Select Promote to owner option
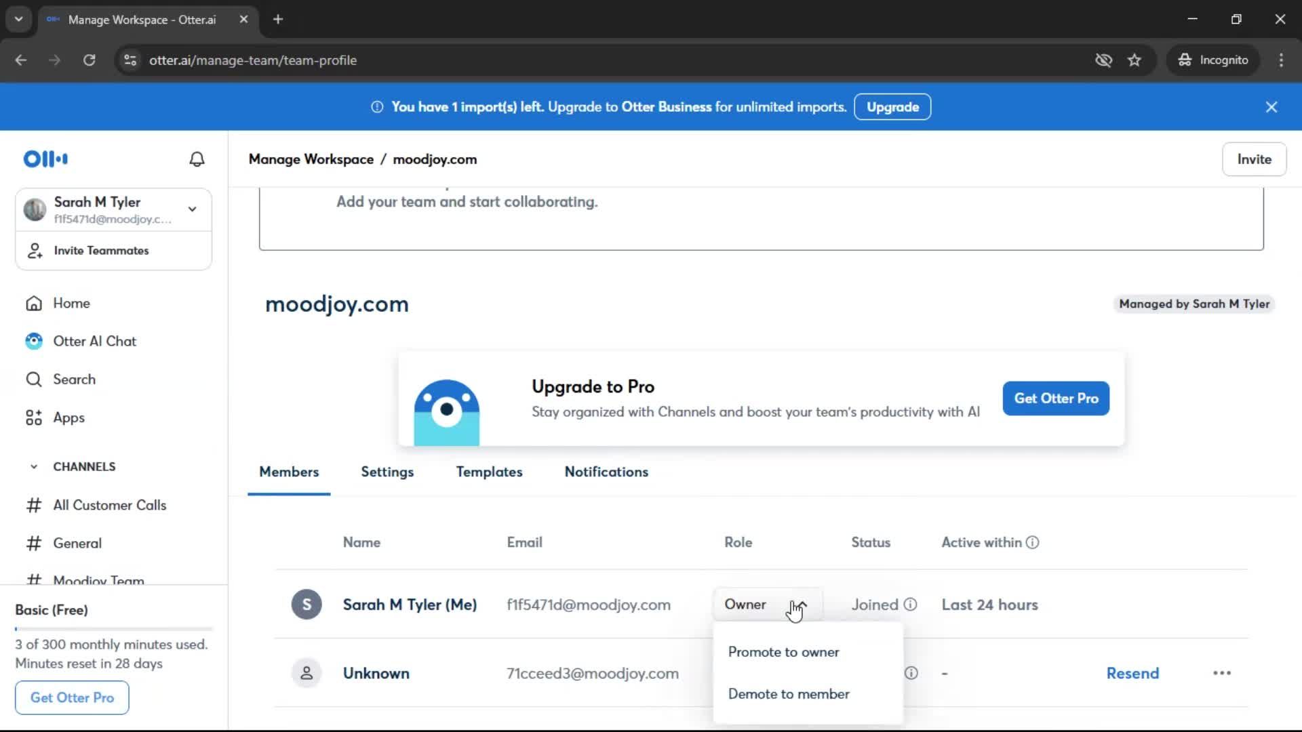1302x732 pixels. pyautogui.click(x=783, y=652)
